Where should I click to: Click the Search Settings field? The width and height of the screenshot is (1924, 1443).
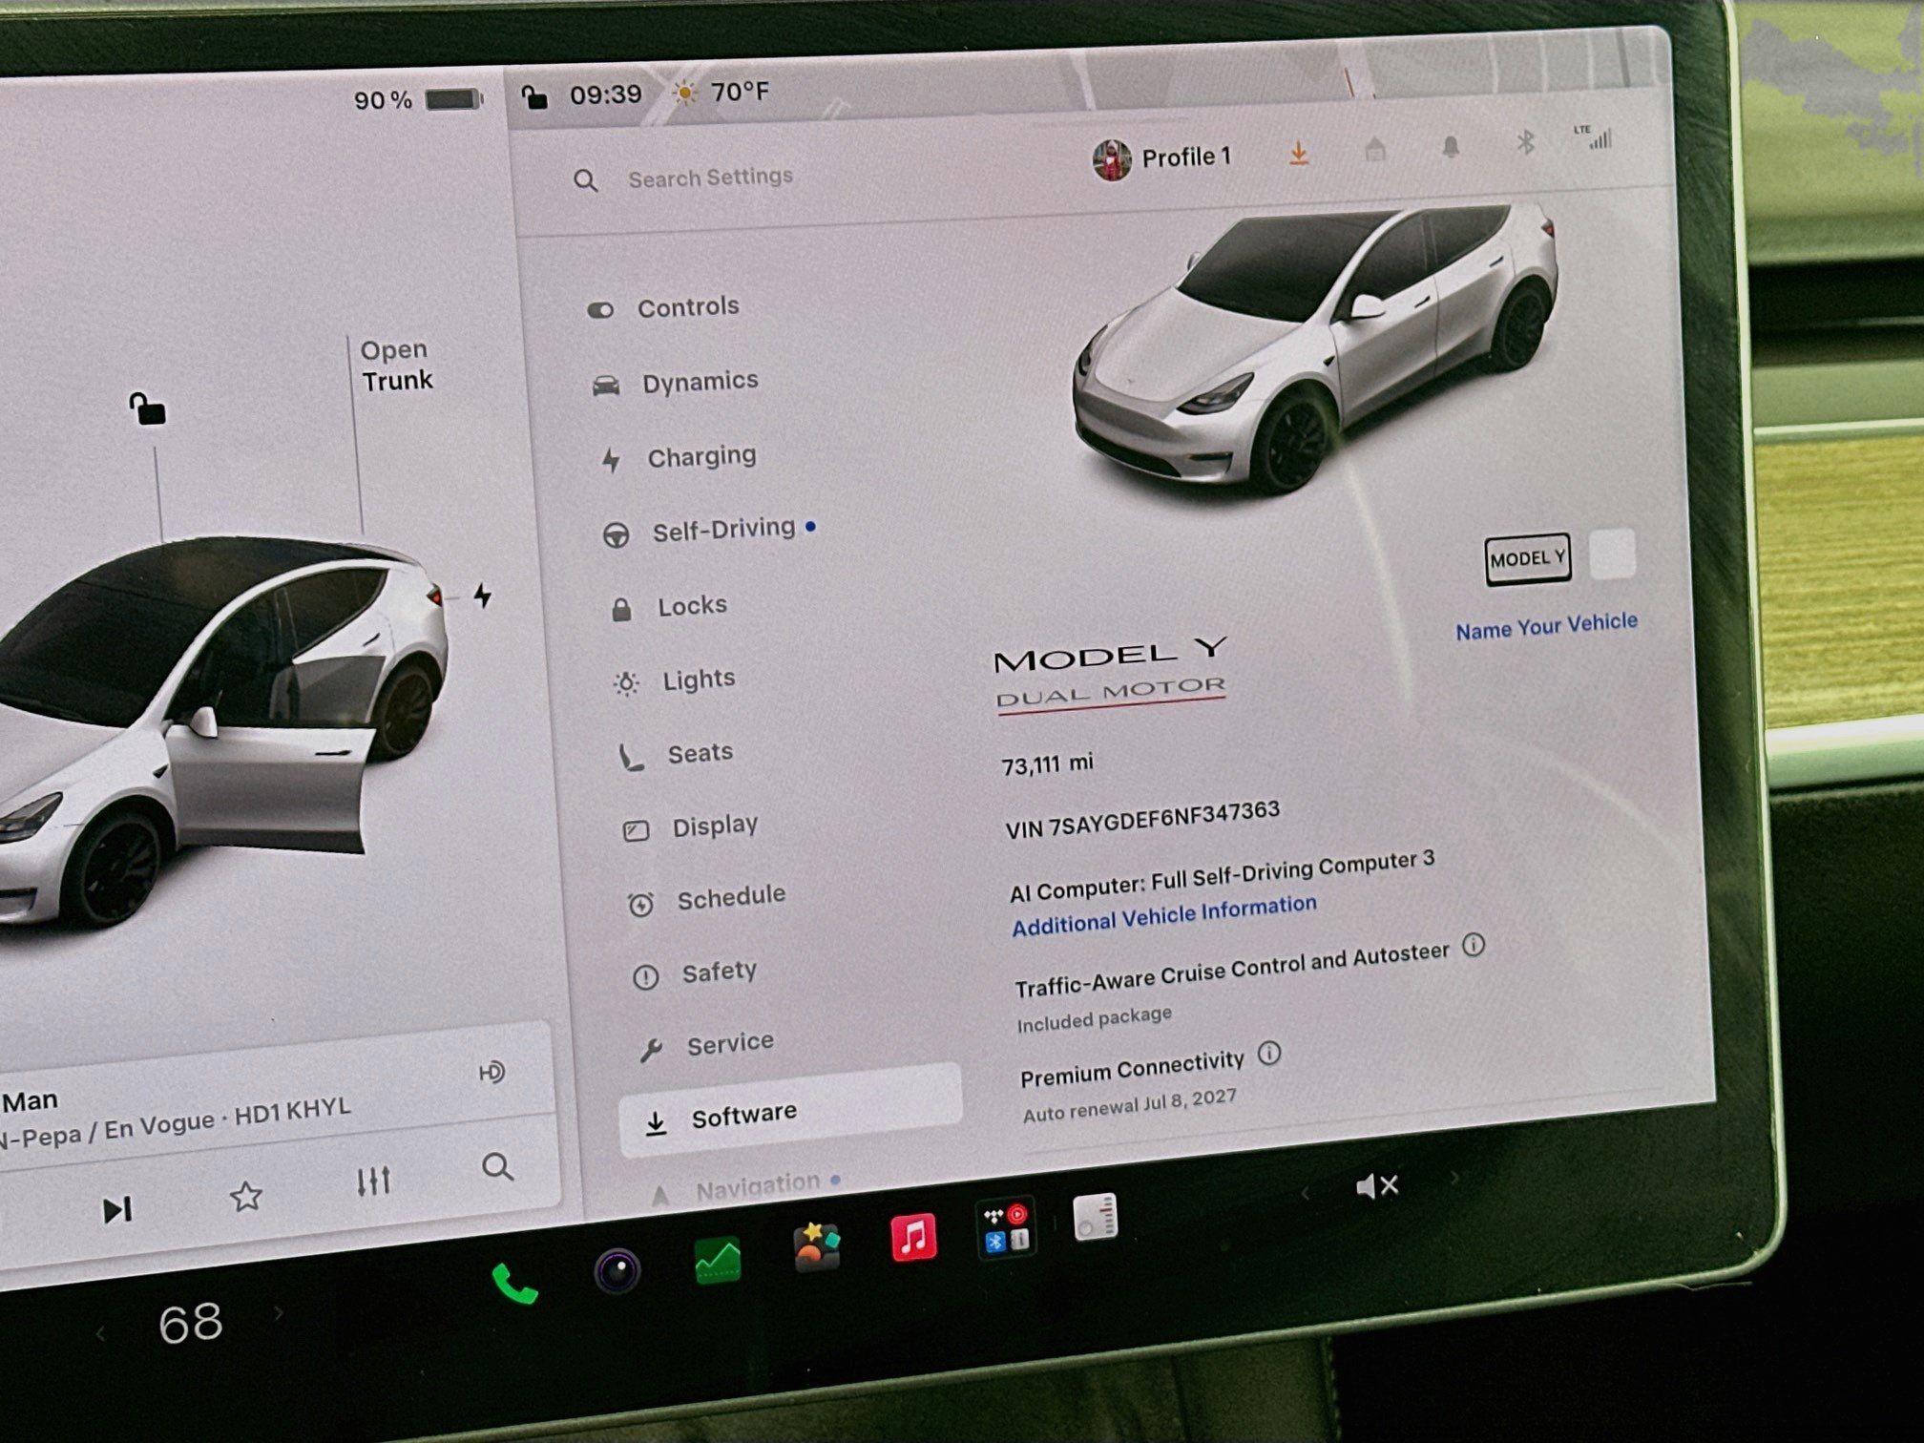pyautogui.click(x=710, y=177)
